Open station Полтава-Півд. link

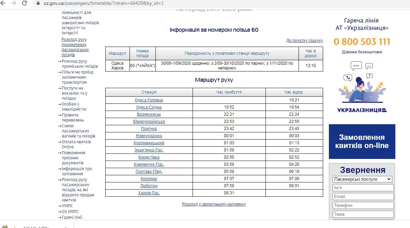click(x=149, y=172)
